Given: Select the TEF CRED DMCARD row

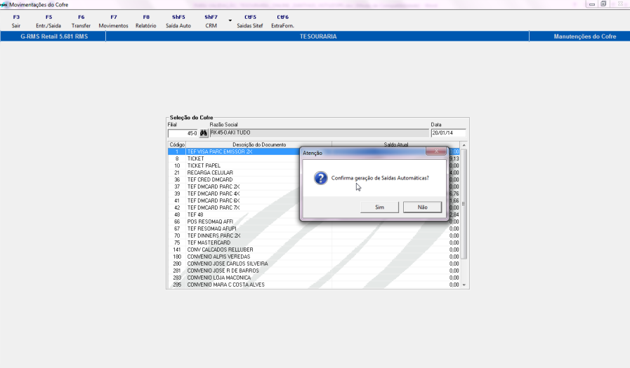Looking at the screenshot, I should [313, 179].
